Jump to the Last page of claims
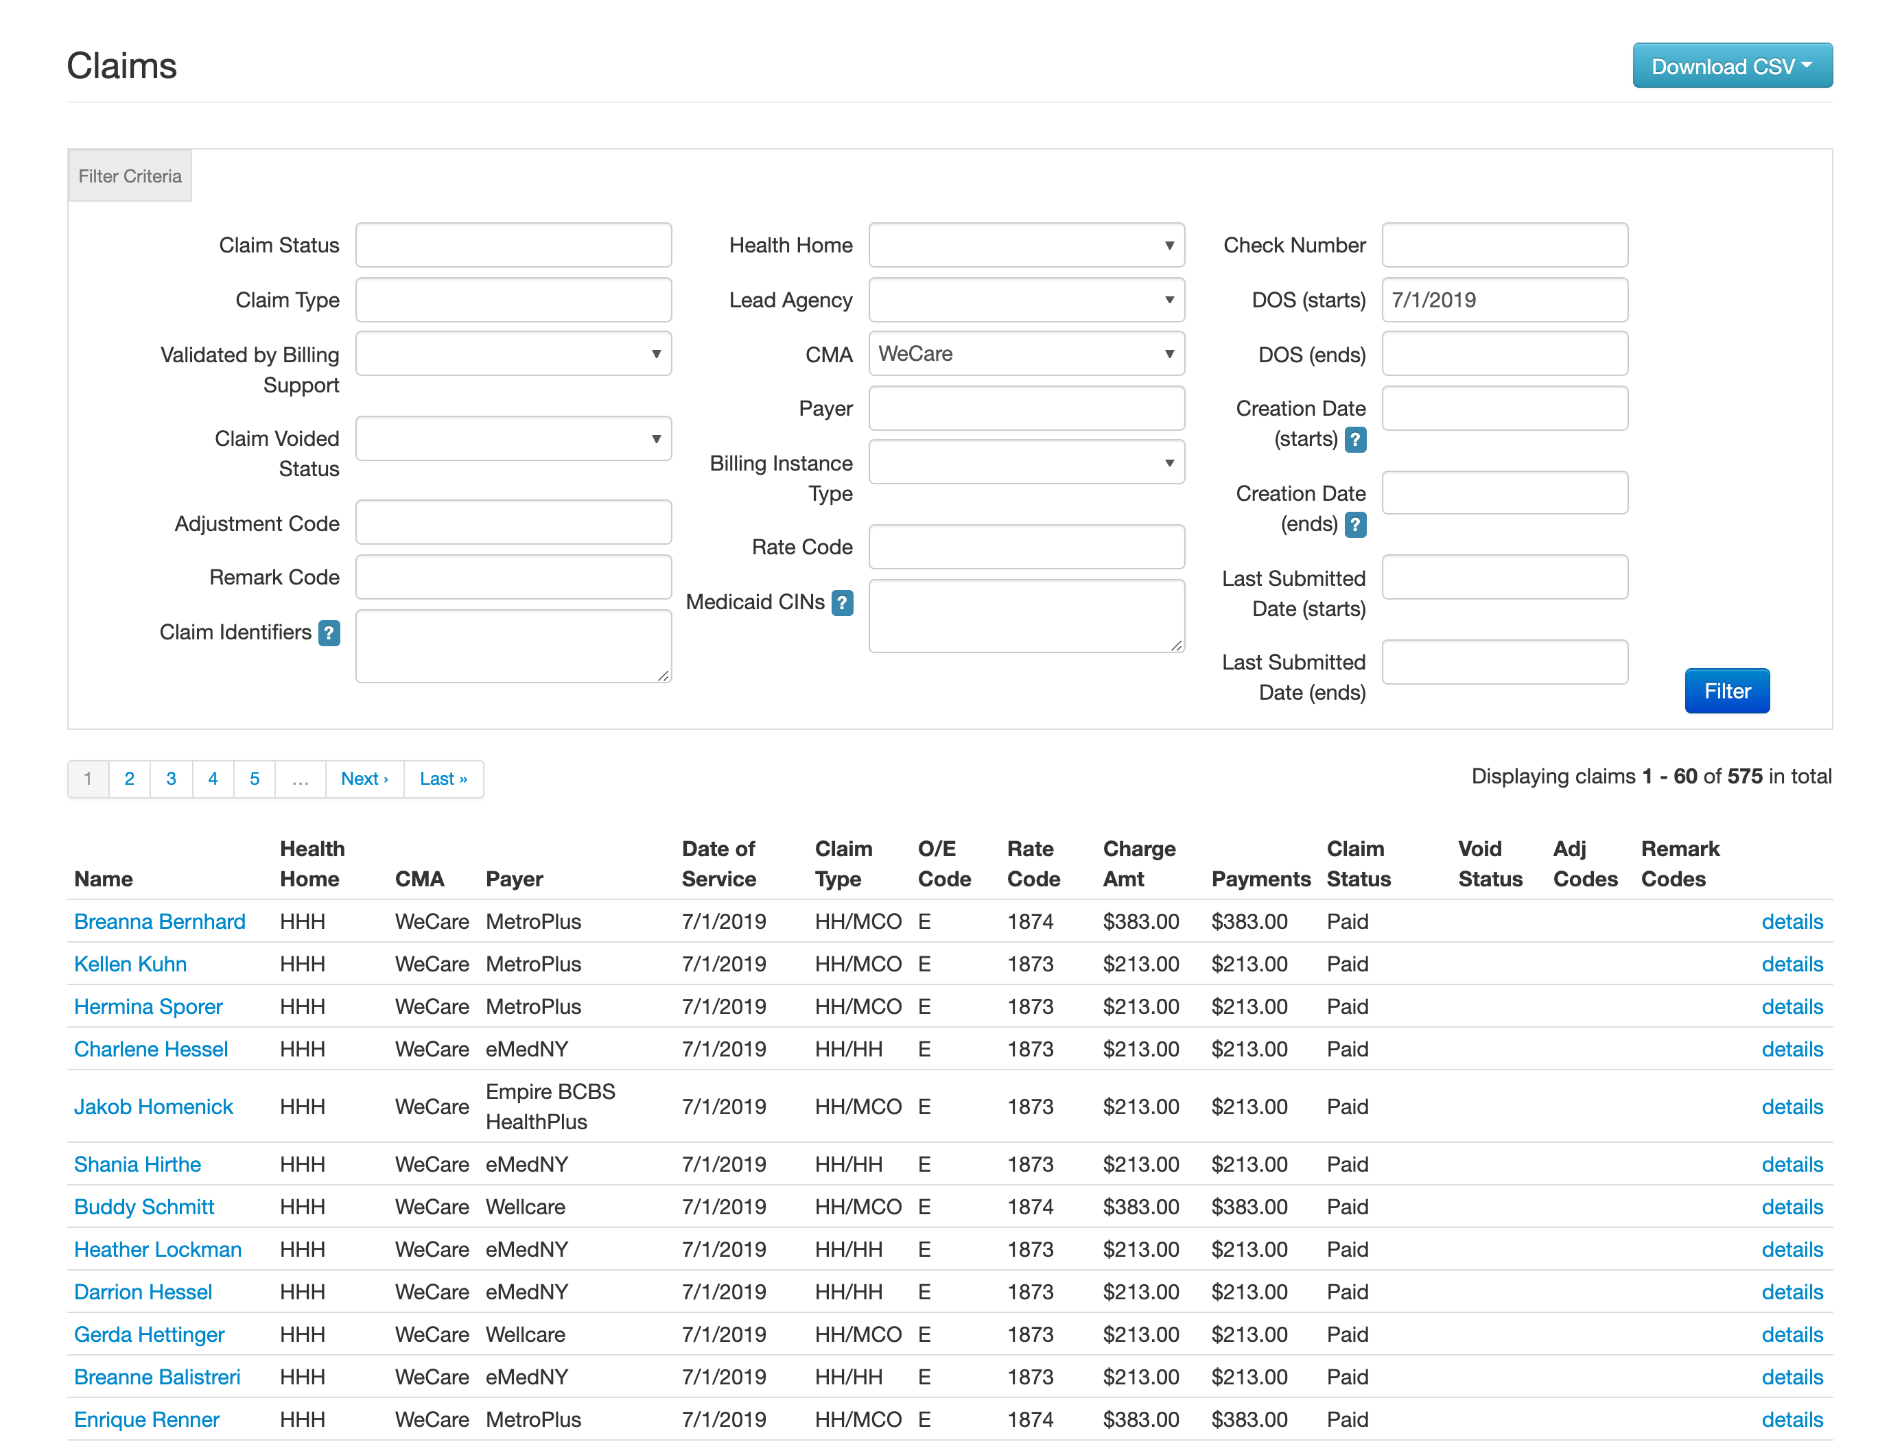 coord(444,779)
